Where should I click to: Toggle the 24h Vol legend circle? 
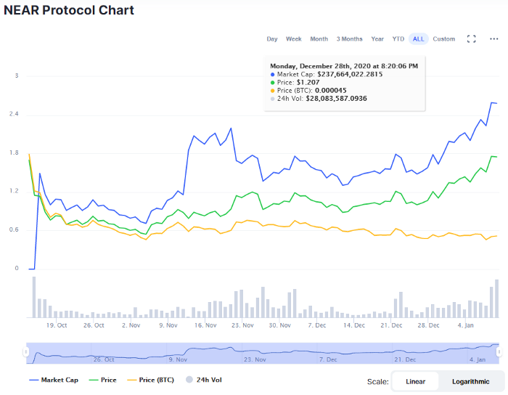(189, 380)
